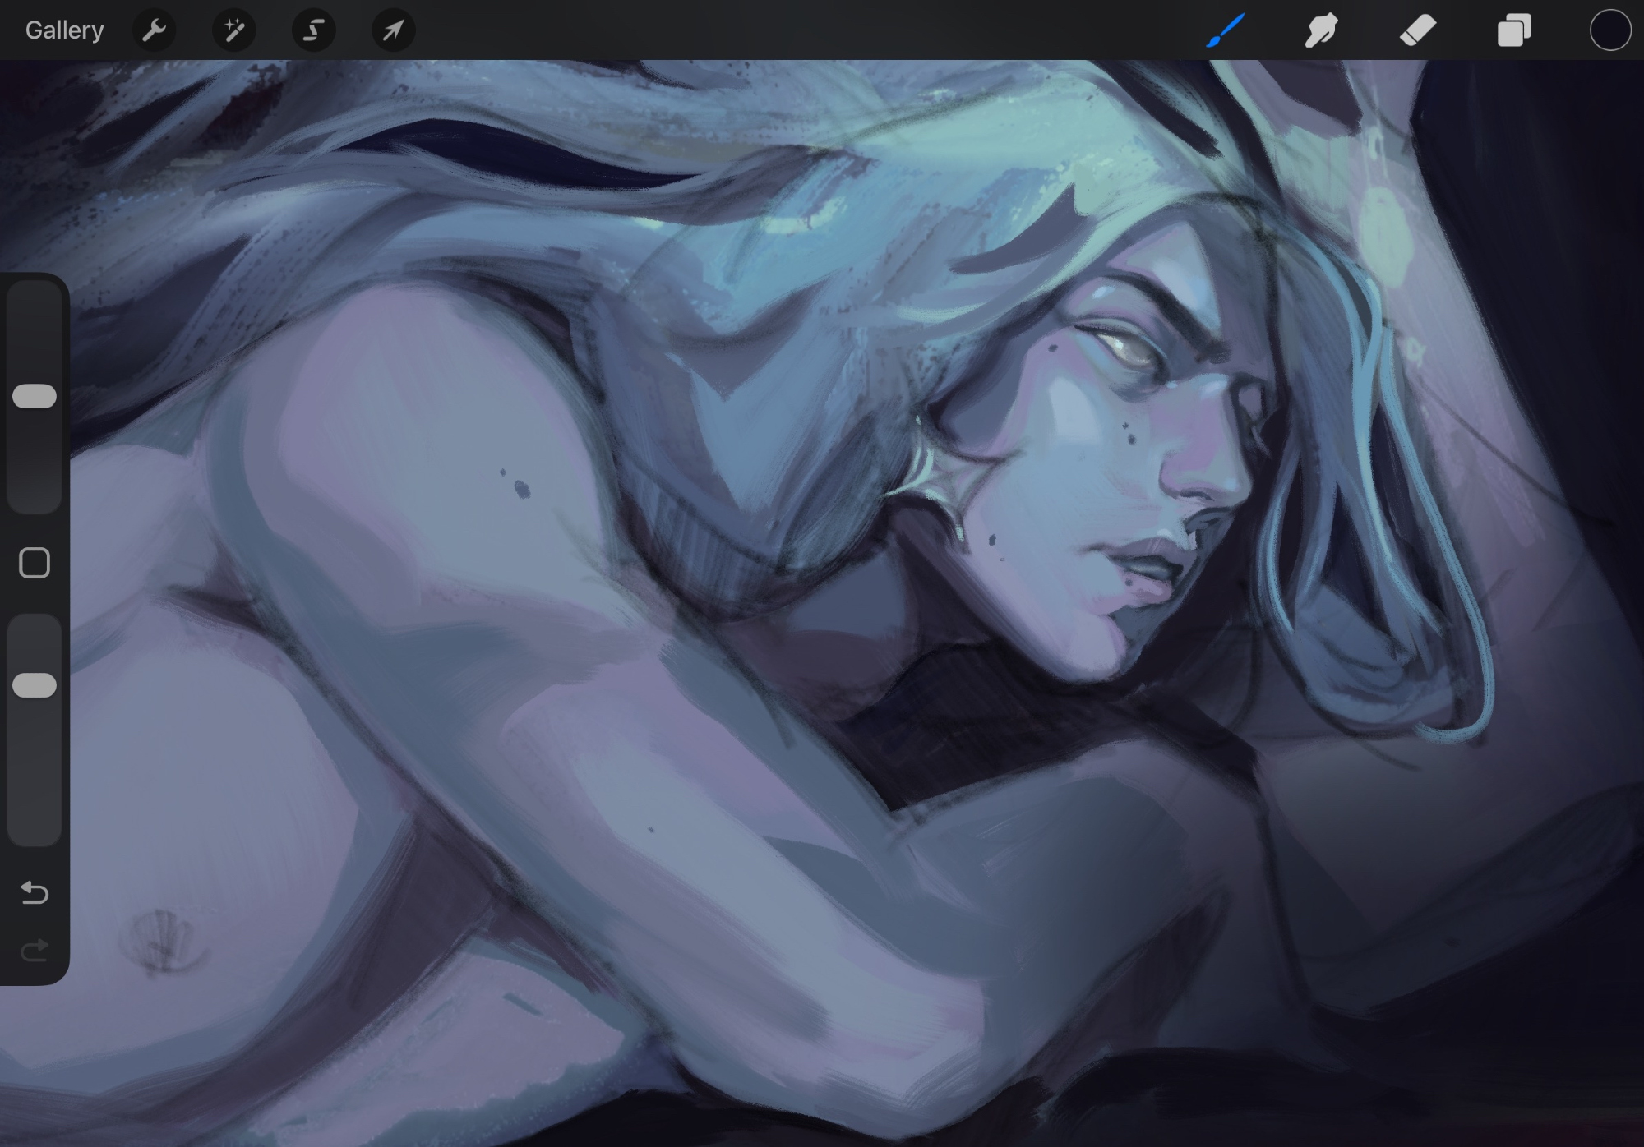The image size is (1644, 1147).
Task: Click the brush size slider handle
Action: coord(35,396)
